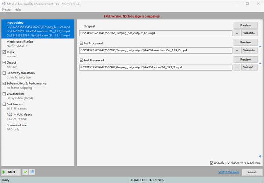Open the blue list icon beside the checkmark
264x183 pixels.
pyautogui.click(x=32, y=172)
